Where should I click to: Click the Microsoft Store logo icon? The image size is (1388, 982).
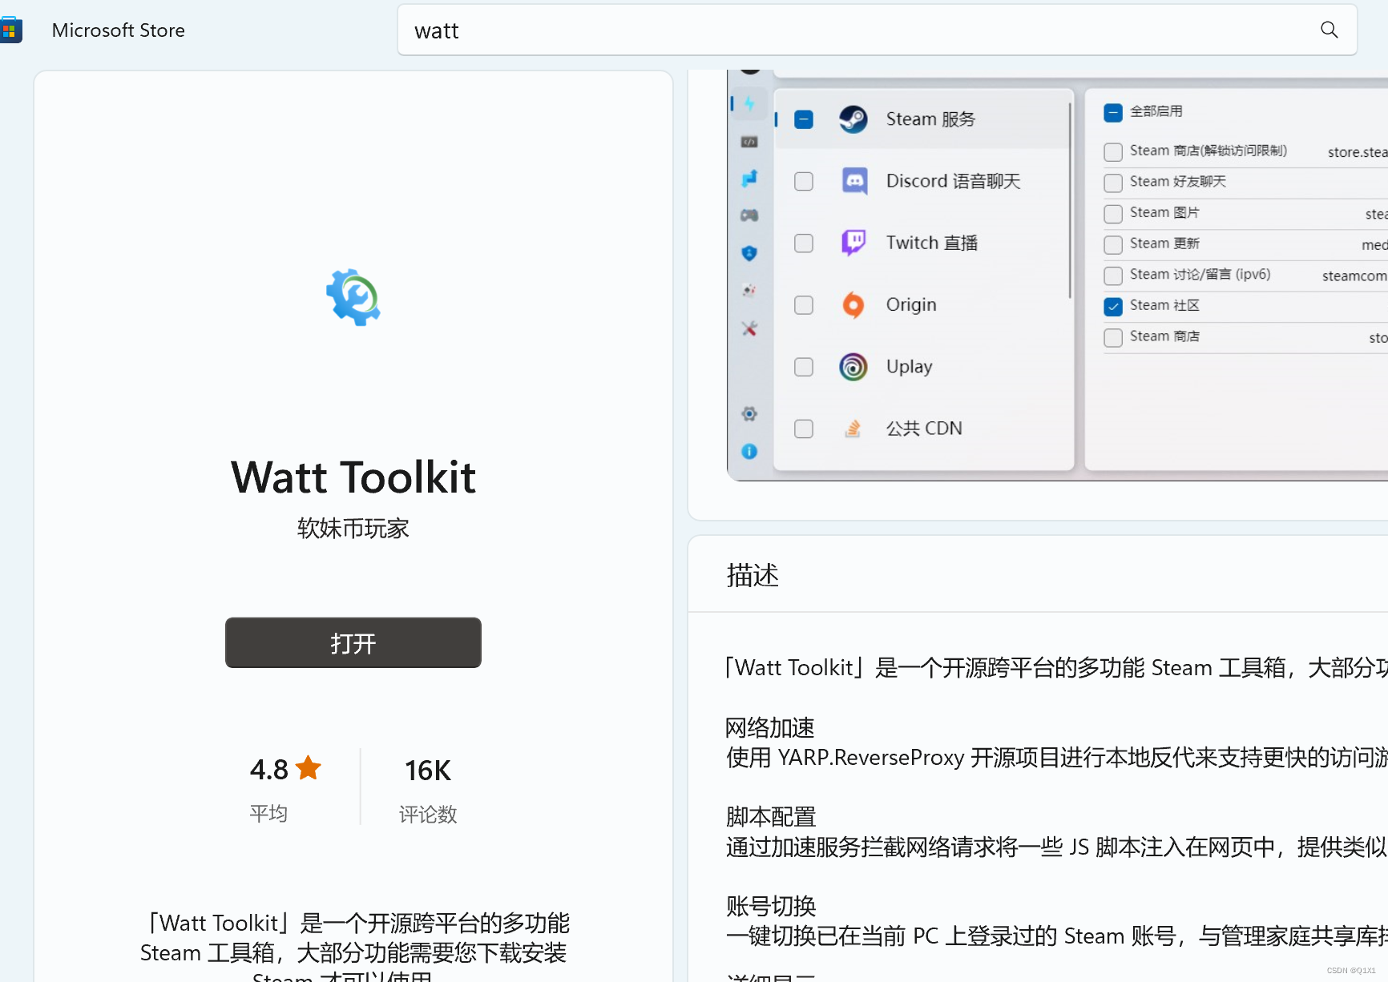click(10, 30)
